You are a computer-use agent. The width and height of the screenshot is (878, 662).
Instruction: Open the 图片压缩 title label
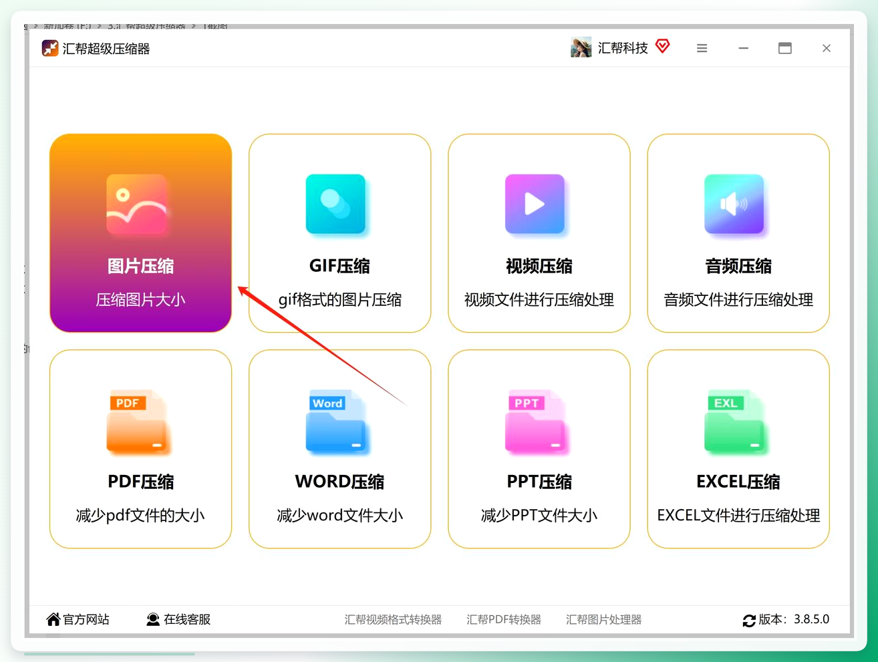tap(140, 266)
